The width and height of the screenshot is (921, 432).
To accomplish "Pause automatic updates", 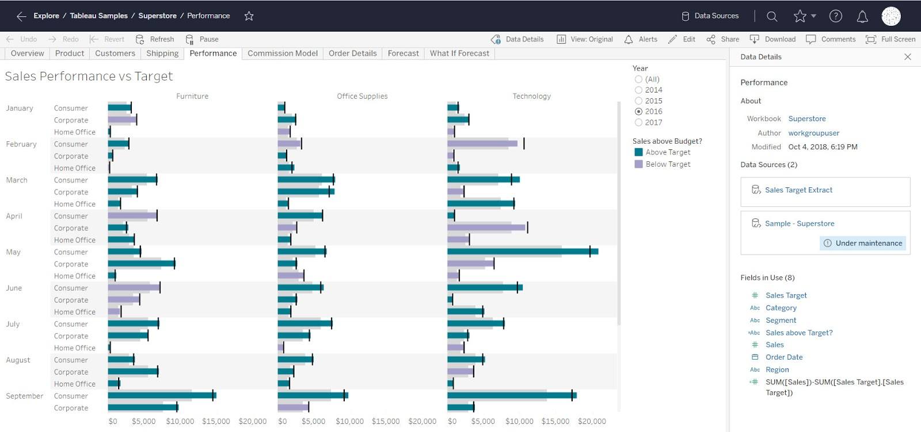I will (202, 39).
